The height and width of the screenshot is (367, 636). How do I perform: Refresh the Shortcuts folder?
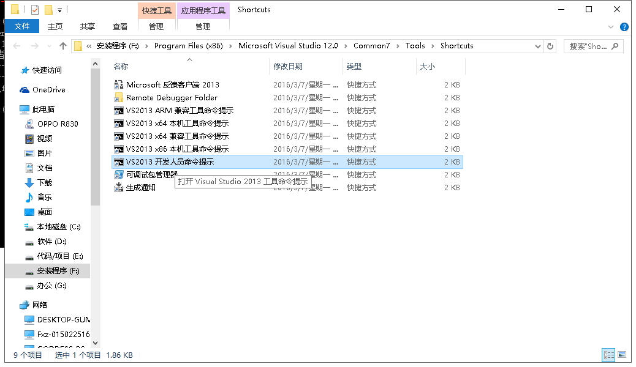click(x=550, y=46)
